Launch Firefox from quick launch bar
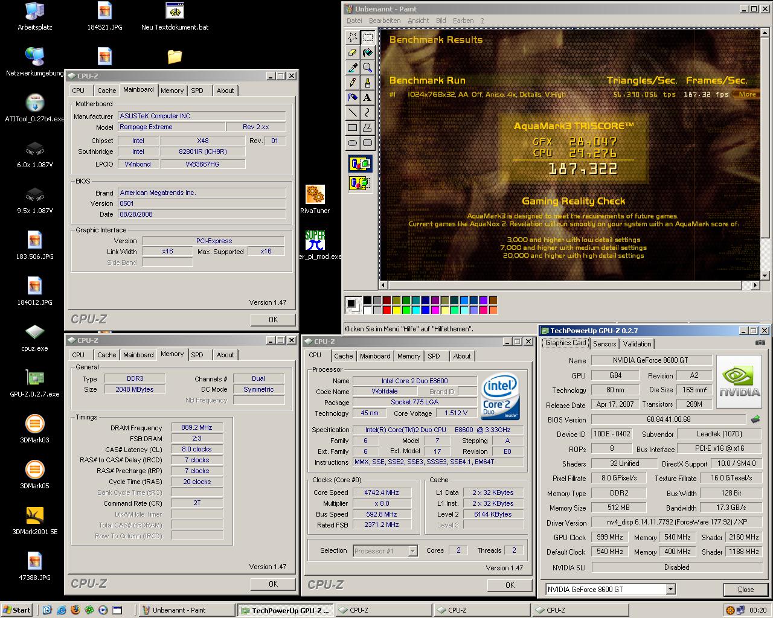Viewport: 773px width, 618px height. pos(75,610)
